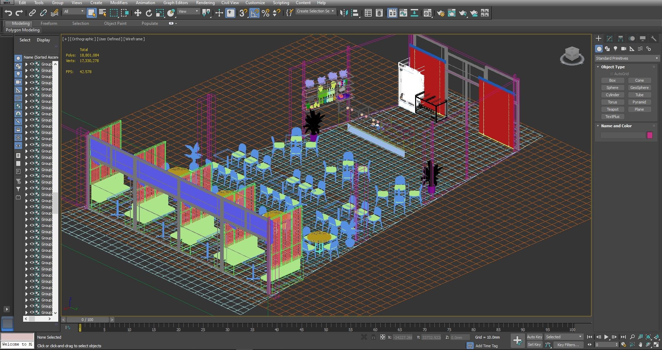Image resolution: width=662 pixels, height=350 pixels.
Task: Create a Box primitive
Action: (612, 80)
